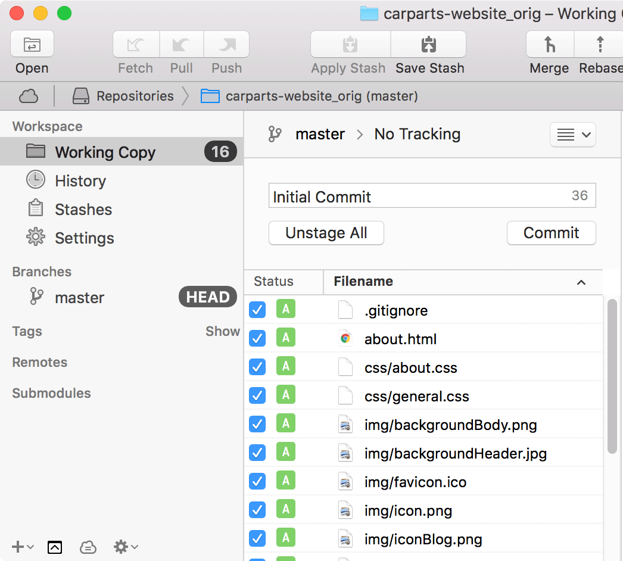
Task: Fetch remote changes via the Fetch icon
Action: click(x=135, y=44)
